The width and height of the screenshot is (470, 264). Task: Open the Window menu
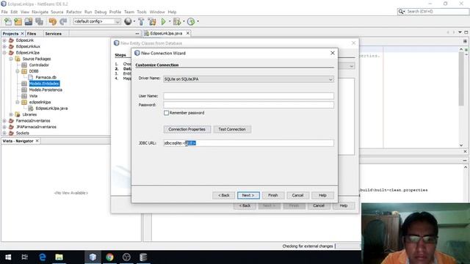(157, 12)
